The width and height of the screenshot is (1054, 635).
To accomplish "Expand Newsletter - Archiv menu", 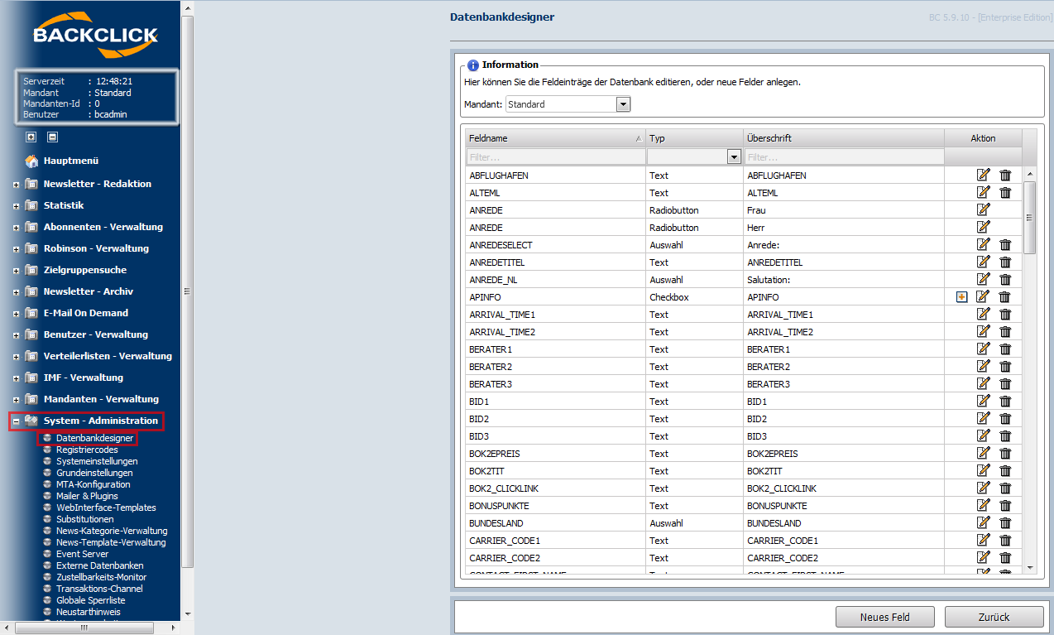I will pyautogui.click(x=16, y=291).
